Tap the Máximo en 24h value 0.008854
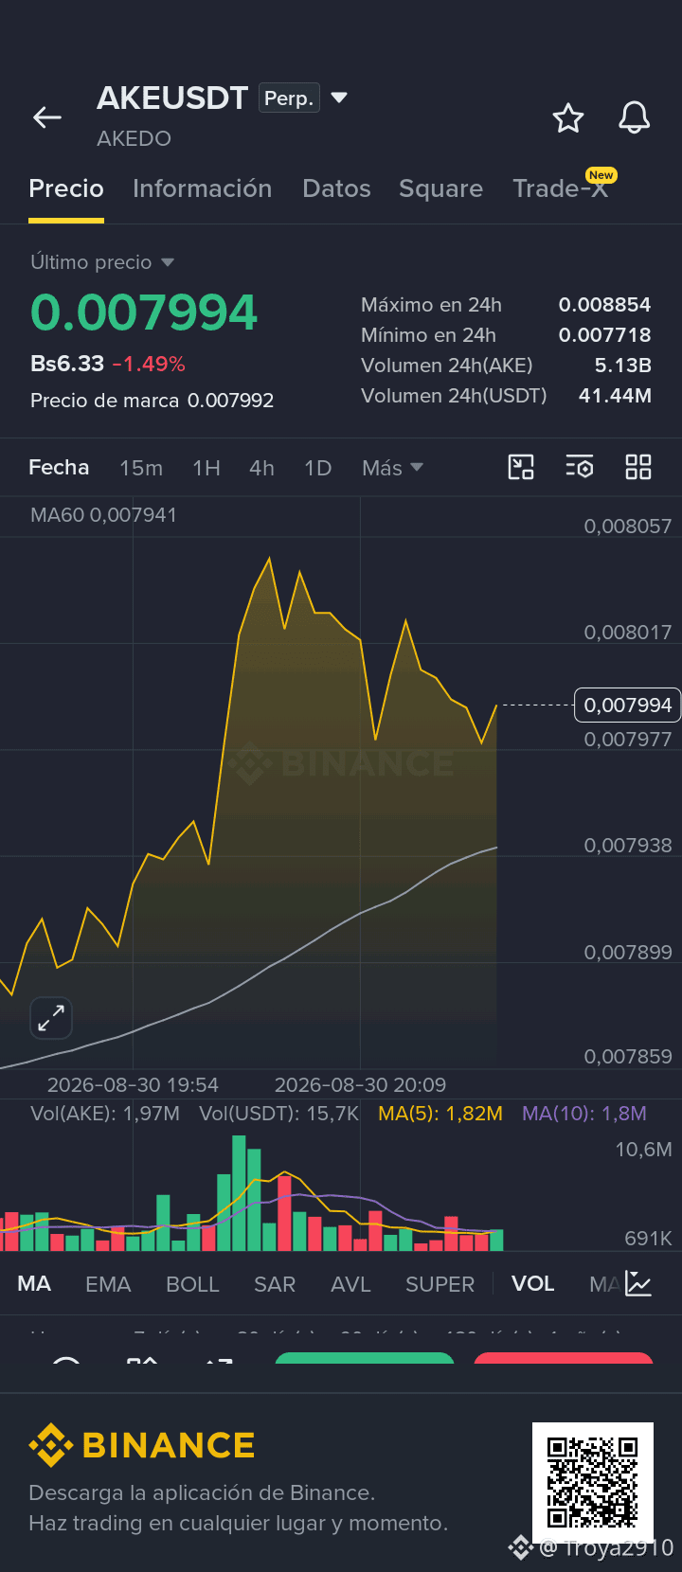Screen dimensions: 682x1572 click(x=604, y=305)
